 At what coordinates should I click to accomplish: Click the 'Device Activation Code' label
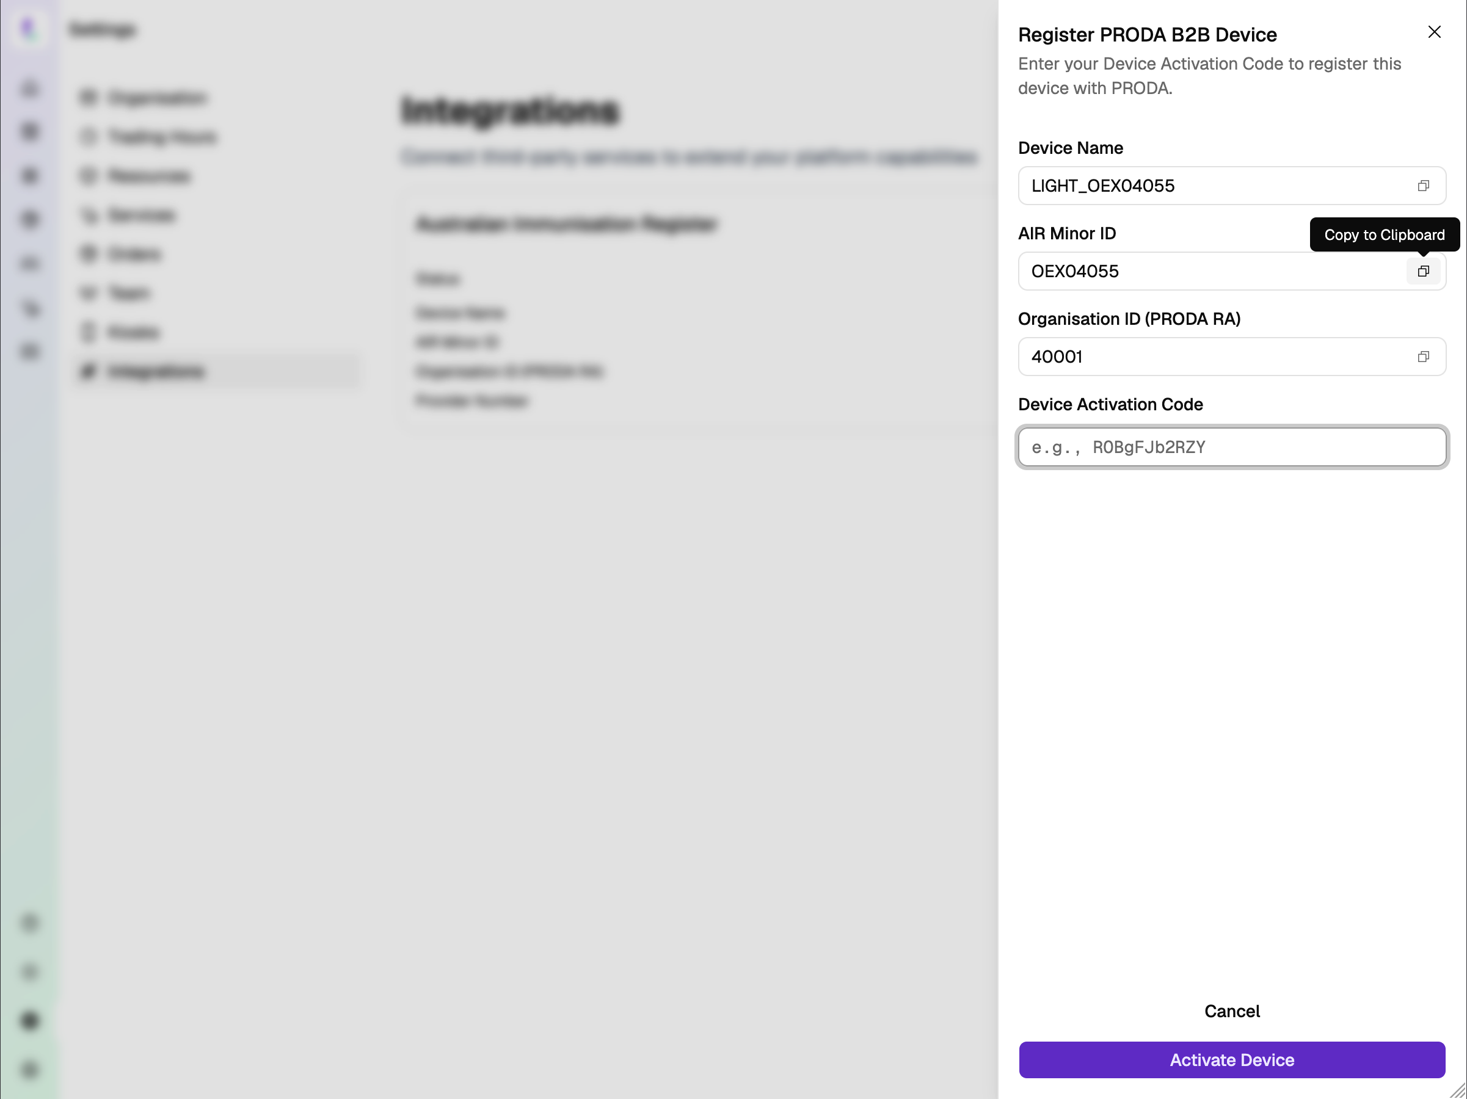[1111, 404]
